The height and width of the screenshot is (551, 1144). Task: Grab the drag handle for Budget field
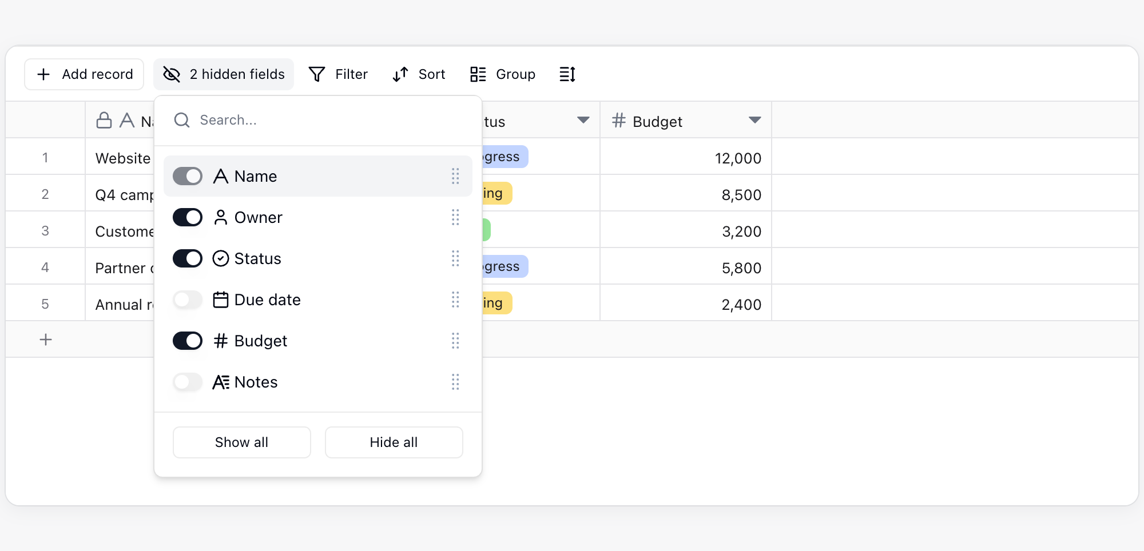[x=455, y=341]
